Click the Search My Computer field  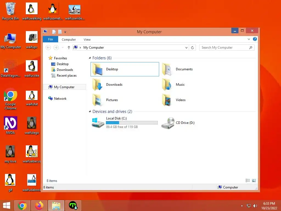point(227,48)
